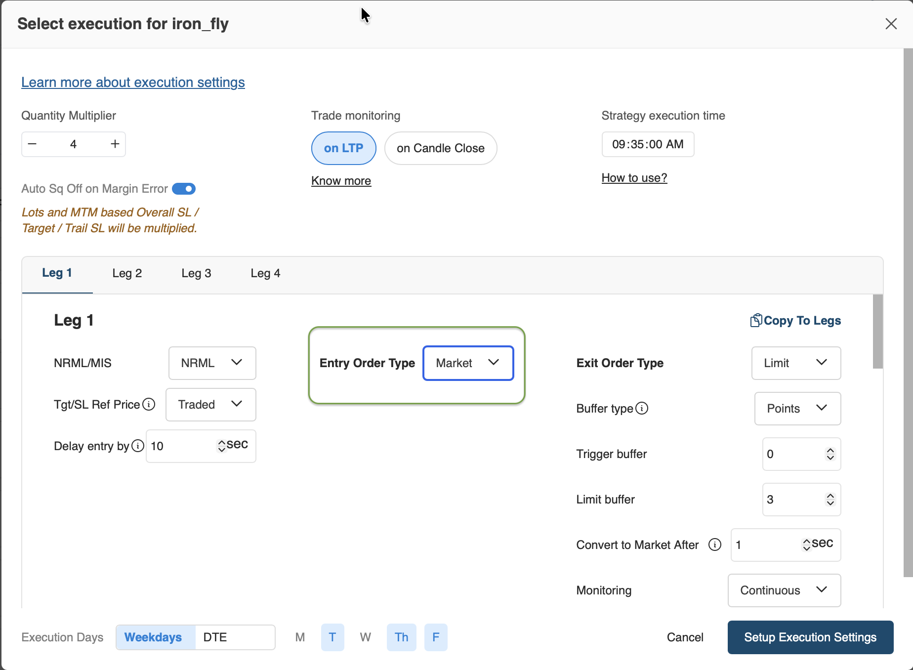Close the execution dialog with X icon
913x670 pixels.
pyautogui.click(x=891, y=24)
